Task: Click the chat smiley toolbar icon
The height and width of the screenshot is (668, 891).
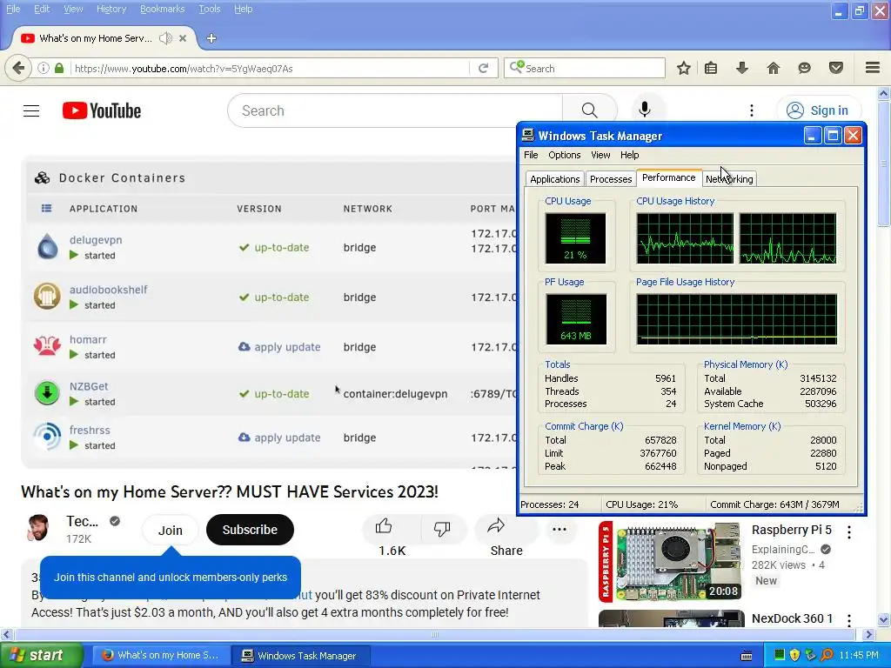Action: click(x=804, y=68)
